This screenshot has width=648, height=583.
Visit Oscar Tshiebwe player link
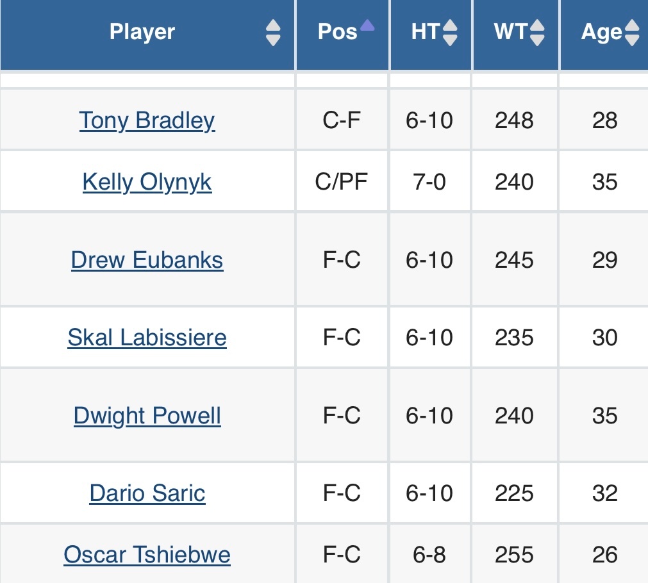(x=147, y=554)
